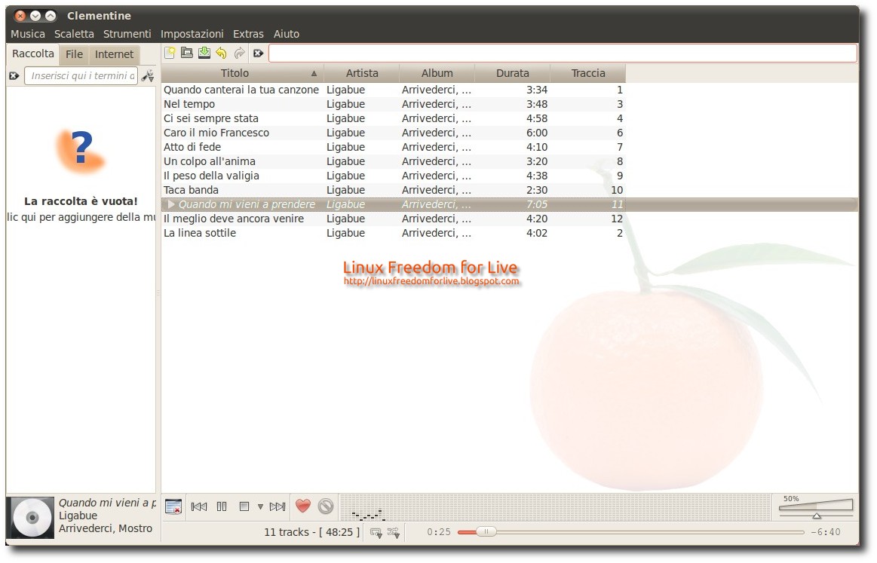Image resolution: width=877 pixels, height=563 pixels.
Task: Open the load playlist folder icon
Action: (187, 53)
